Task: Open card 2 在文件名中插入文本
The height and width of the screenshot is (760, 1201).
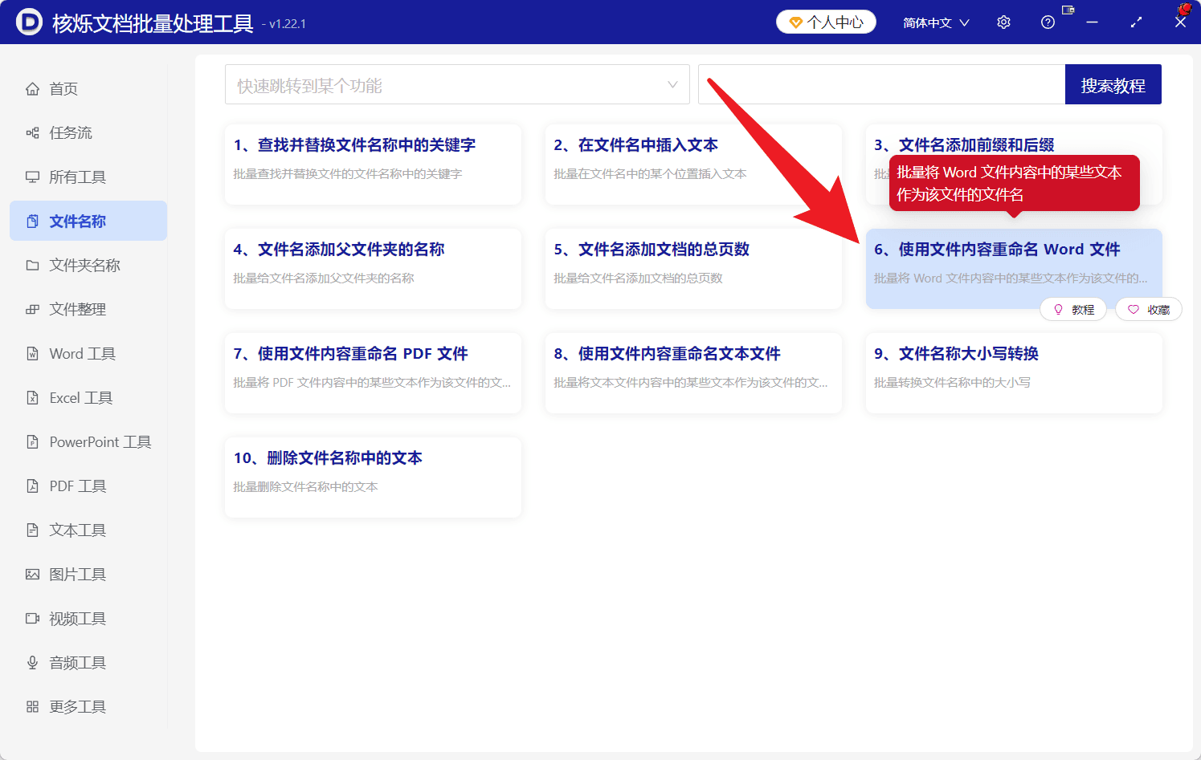Action: coord(693,165)
